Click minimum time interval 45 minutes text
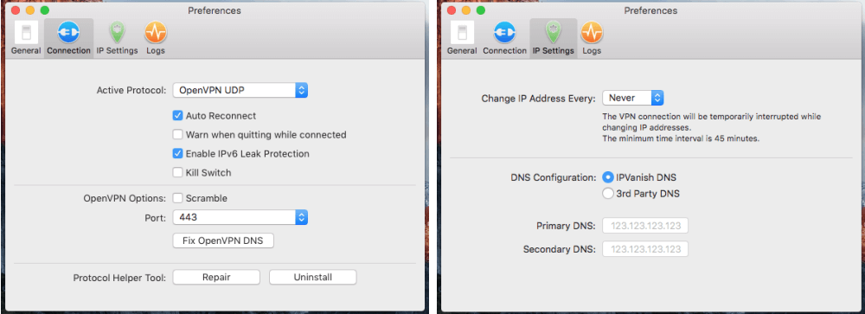The width and height of the screenshot is (865, 314). [x=681, y=138]
